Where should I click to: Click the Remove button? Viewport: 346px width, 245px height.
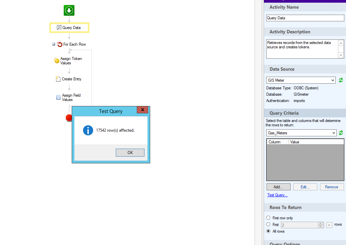coord(332,187)
